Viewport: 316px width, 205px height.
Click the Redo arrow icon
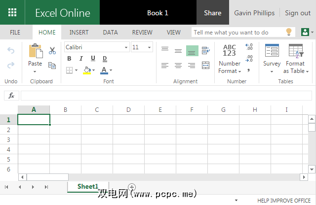[x=11, y=65]
